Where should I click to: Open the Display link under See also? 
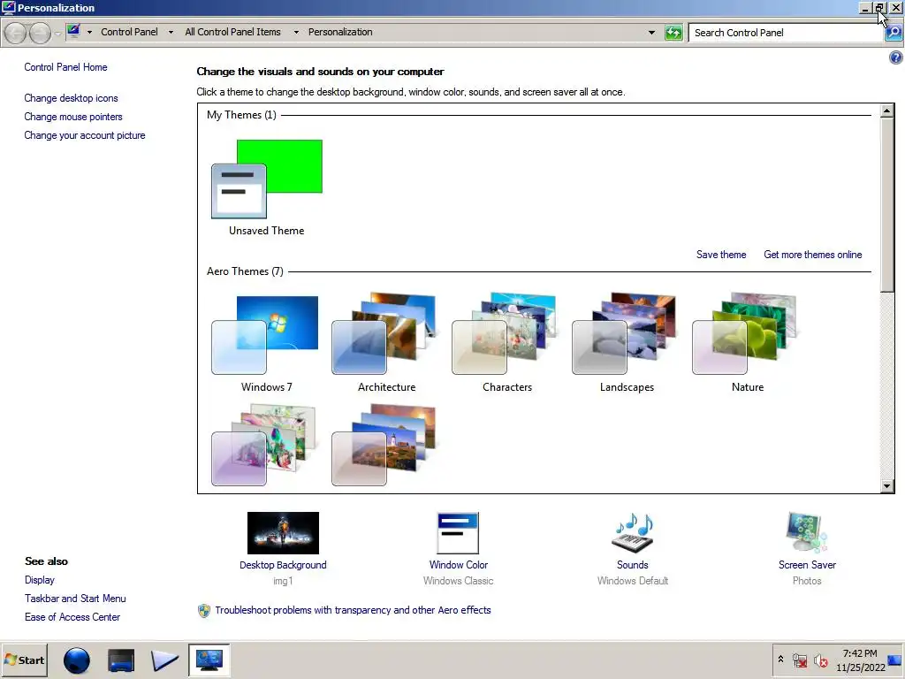click(x=40, y=580)
